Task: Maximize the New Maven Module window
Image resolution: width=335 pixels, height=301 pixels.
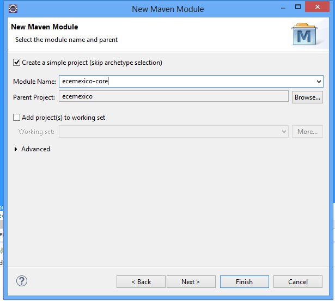Action: pos(298,7)
